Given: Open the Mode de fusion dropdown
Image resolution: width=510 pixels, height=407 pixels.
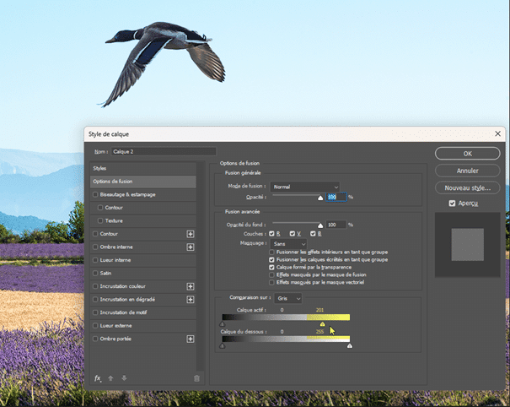Looking at the screenshot, I should [x=304, y=186].
